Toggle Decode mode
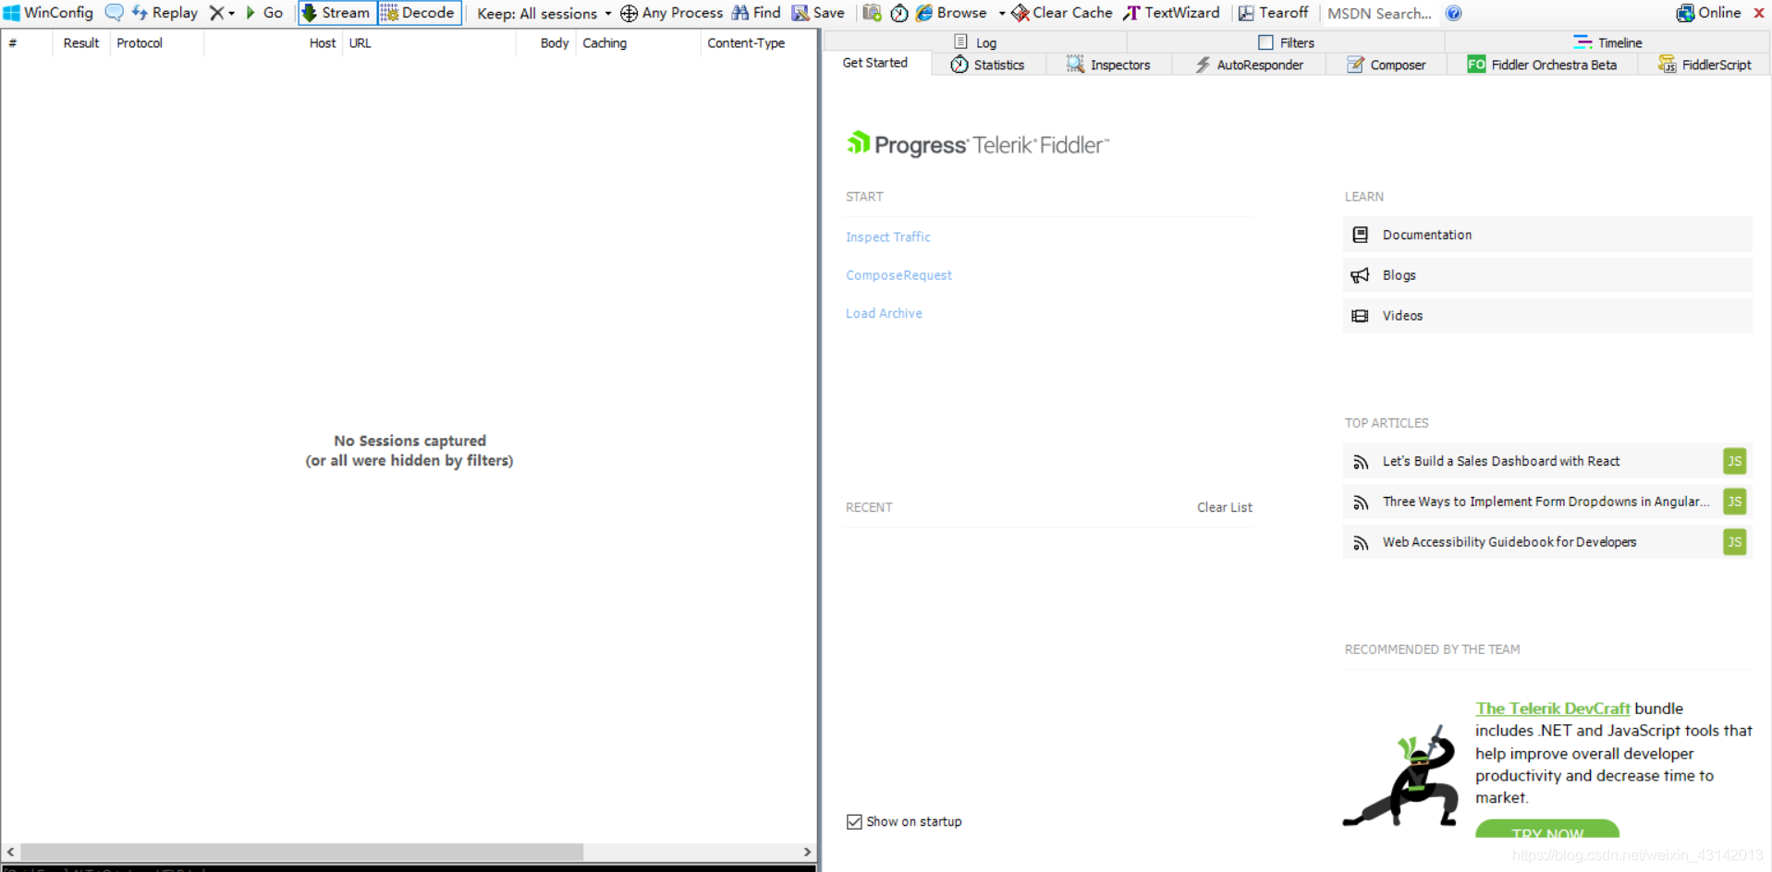The width and height of the screenshot is (1772, 872). click(x=420, y=13)
